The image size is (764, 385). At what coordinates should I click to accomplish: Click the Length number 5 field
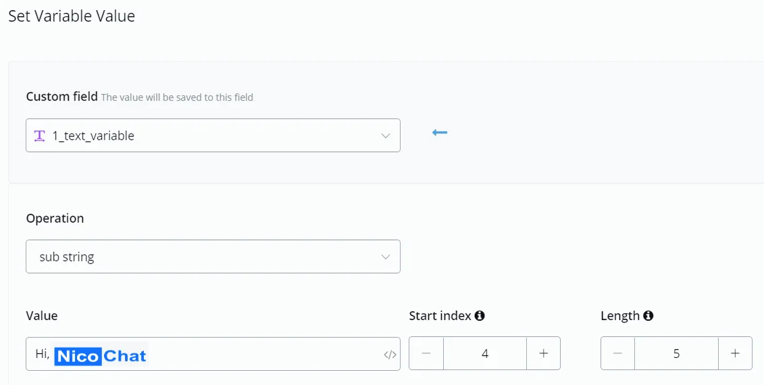676,353
